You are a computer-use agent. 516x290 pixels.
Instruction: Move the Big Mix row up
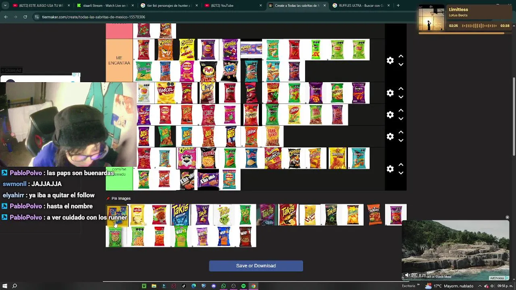click(x=401, y=132)
